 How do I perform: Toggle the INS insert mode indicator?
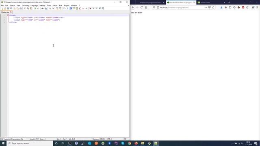coord(125,139)
